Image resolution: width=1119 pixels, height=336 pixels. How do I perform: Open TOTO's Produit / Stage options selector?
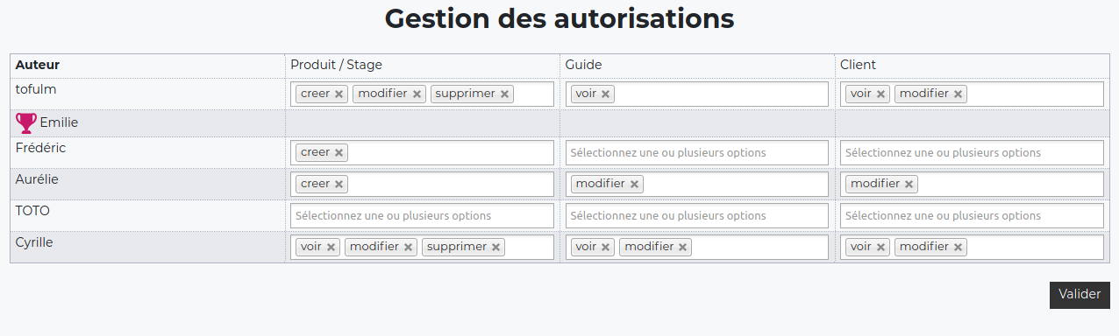422,215
